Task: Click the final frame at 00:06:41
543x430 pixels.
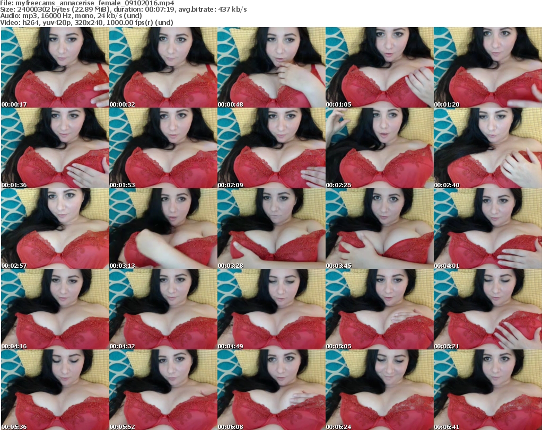Action: [487, 390]
